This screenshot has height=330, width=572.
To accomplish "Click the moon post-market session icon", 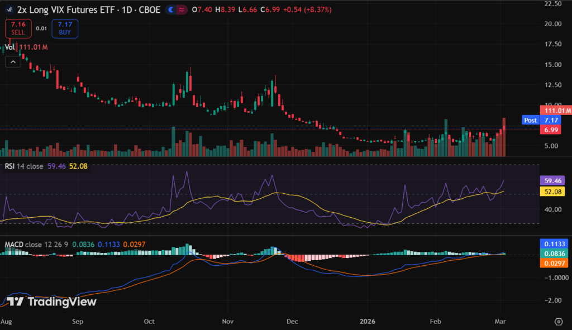I will pos(171,10).
